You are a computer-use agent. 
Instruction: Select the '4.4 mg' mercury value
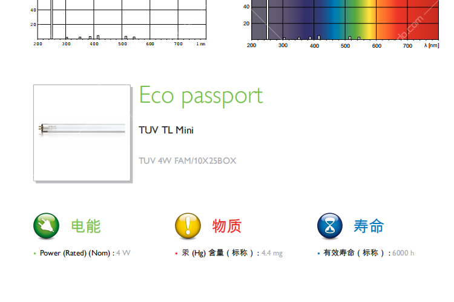point(272,253)
